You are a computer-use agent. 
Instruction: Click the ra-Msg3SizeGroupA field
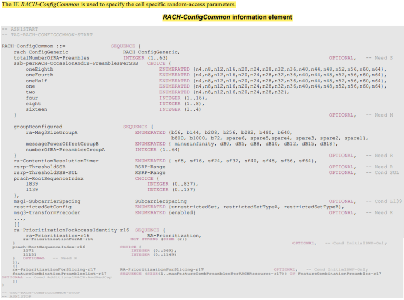pyautogui.click(x=52, y=132)
